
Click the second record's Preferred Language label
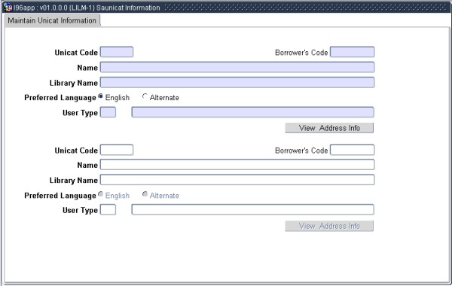coord(60,196)
